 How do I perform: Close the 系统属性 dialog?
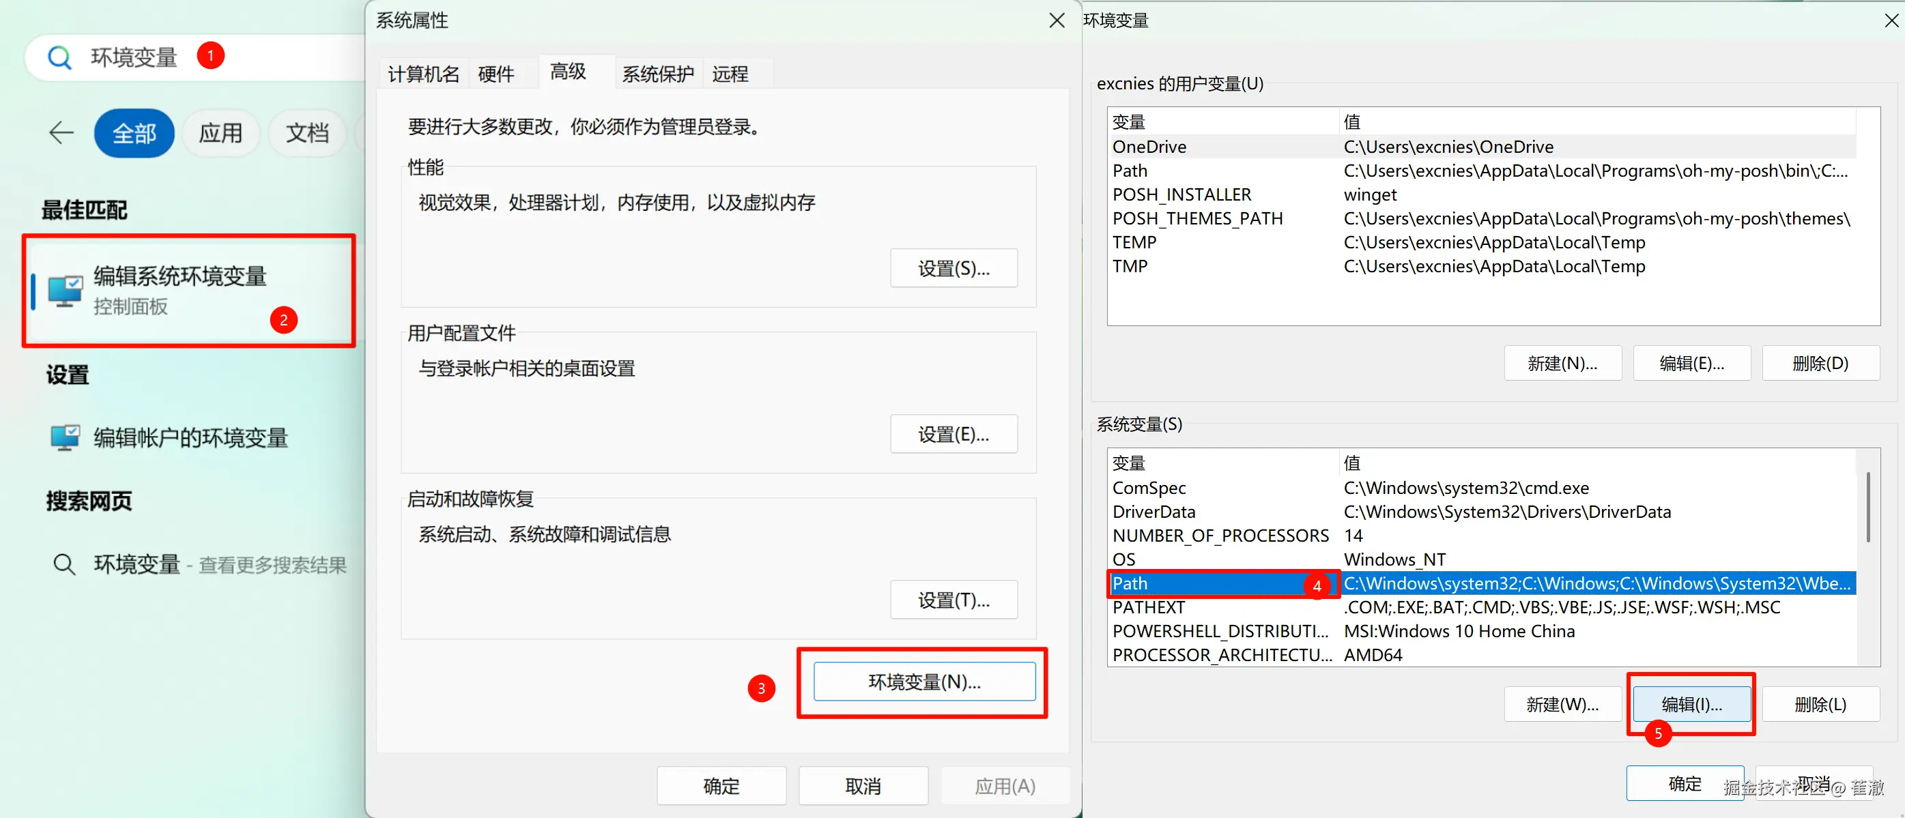point(1057,20)
